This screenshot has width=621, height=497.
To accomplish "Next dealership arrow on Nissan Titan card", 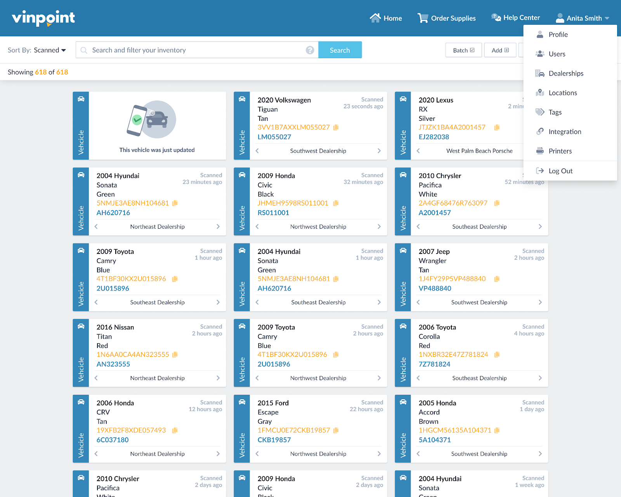I will 218,378.
